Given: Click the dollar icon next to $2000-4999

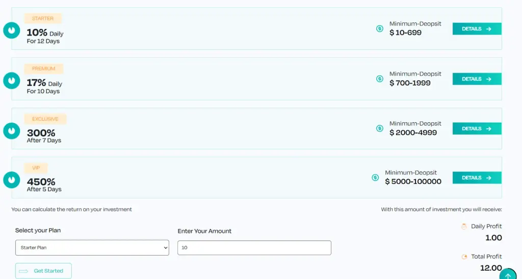Looking at the screenshot, I should [379, 128].
